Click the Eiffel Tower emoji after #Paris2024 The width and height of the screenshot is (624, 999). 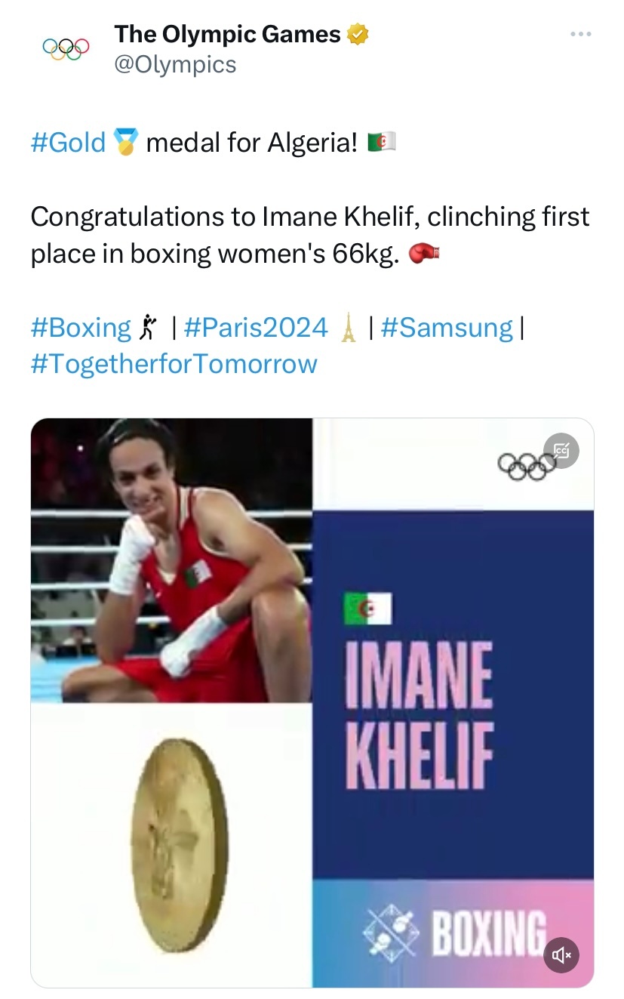[x=348, y=328]
